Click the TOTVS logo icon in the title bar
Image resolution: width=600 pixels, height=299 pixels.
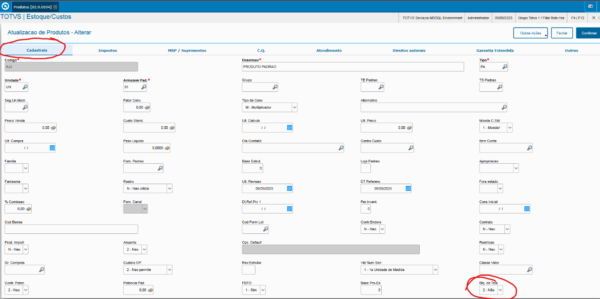(5, 6)
